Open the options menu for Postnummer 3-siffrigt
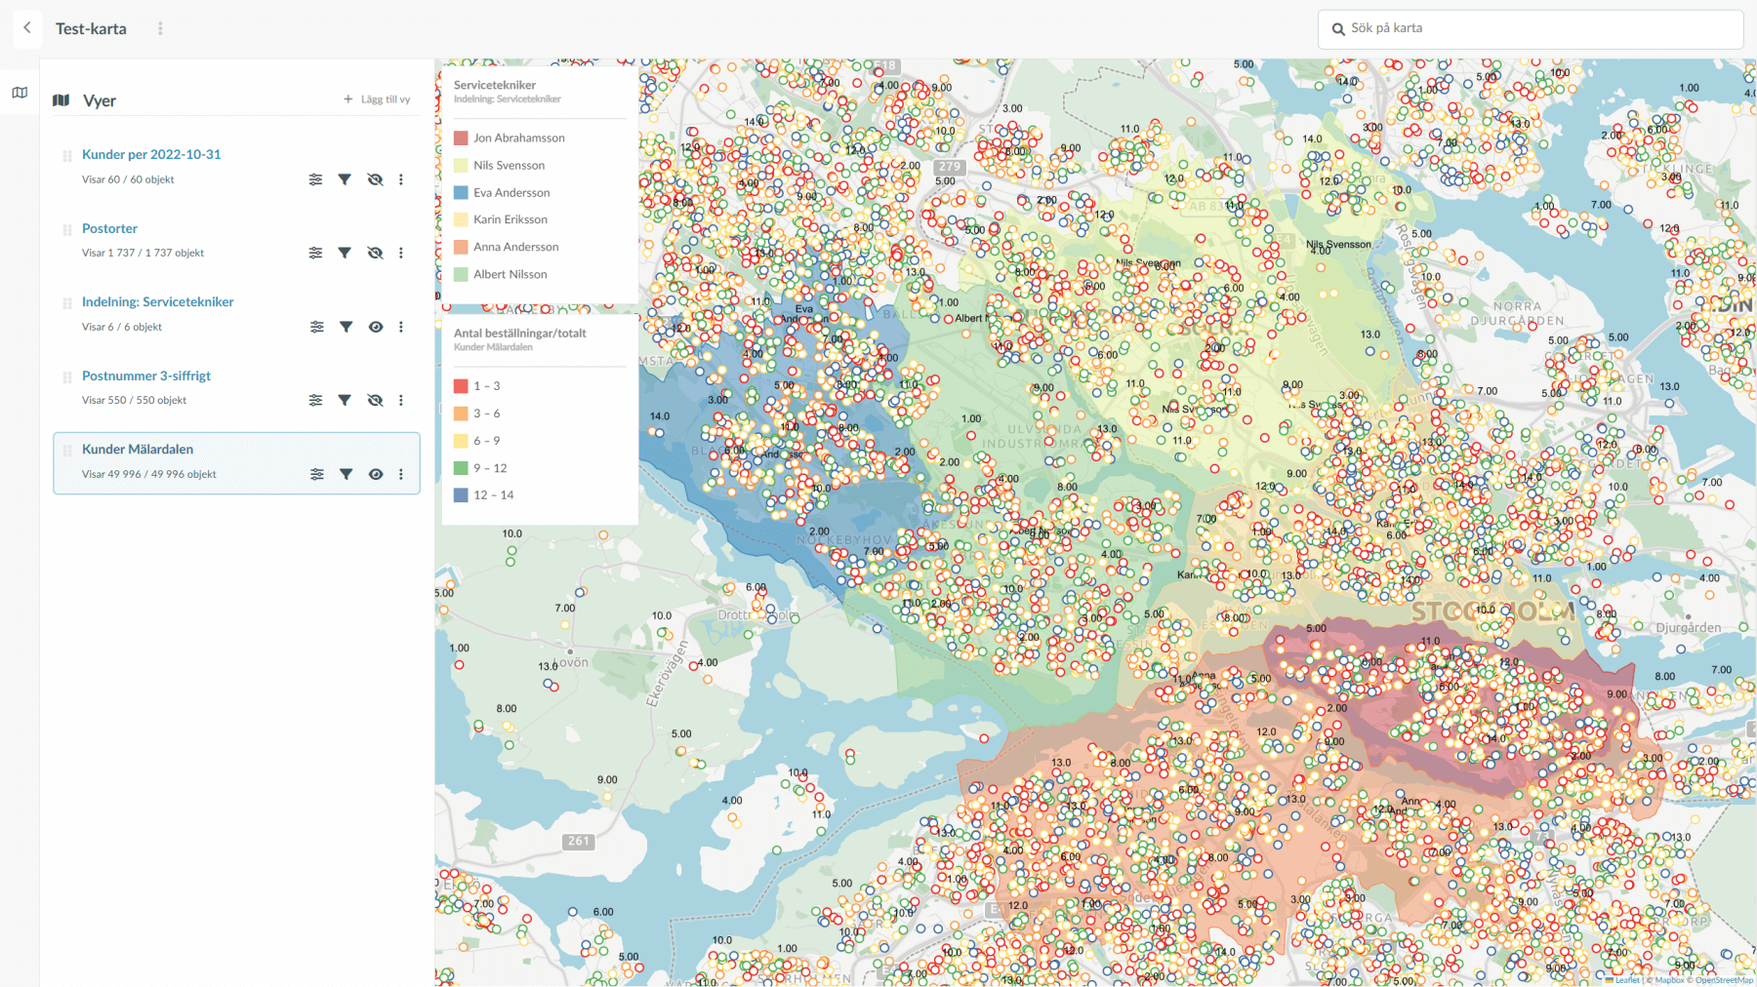This screenshot has width=1757, height=987. pos(402,400)
